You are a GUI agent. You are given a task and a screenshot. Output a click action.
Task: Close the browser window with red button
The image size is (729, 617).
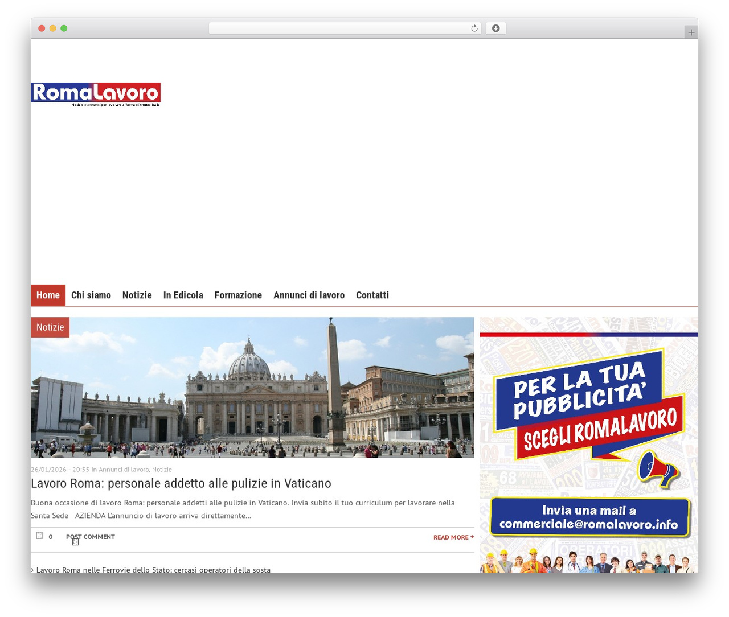click(42, 28)
